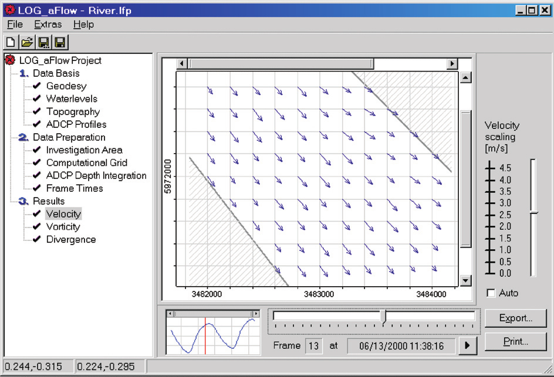Click the first Save disk icon

tap(43, 43)
